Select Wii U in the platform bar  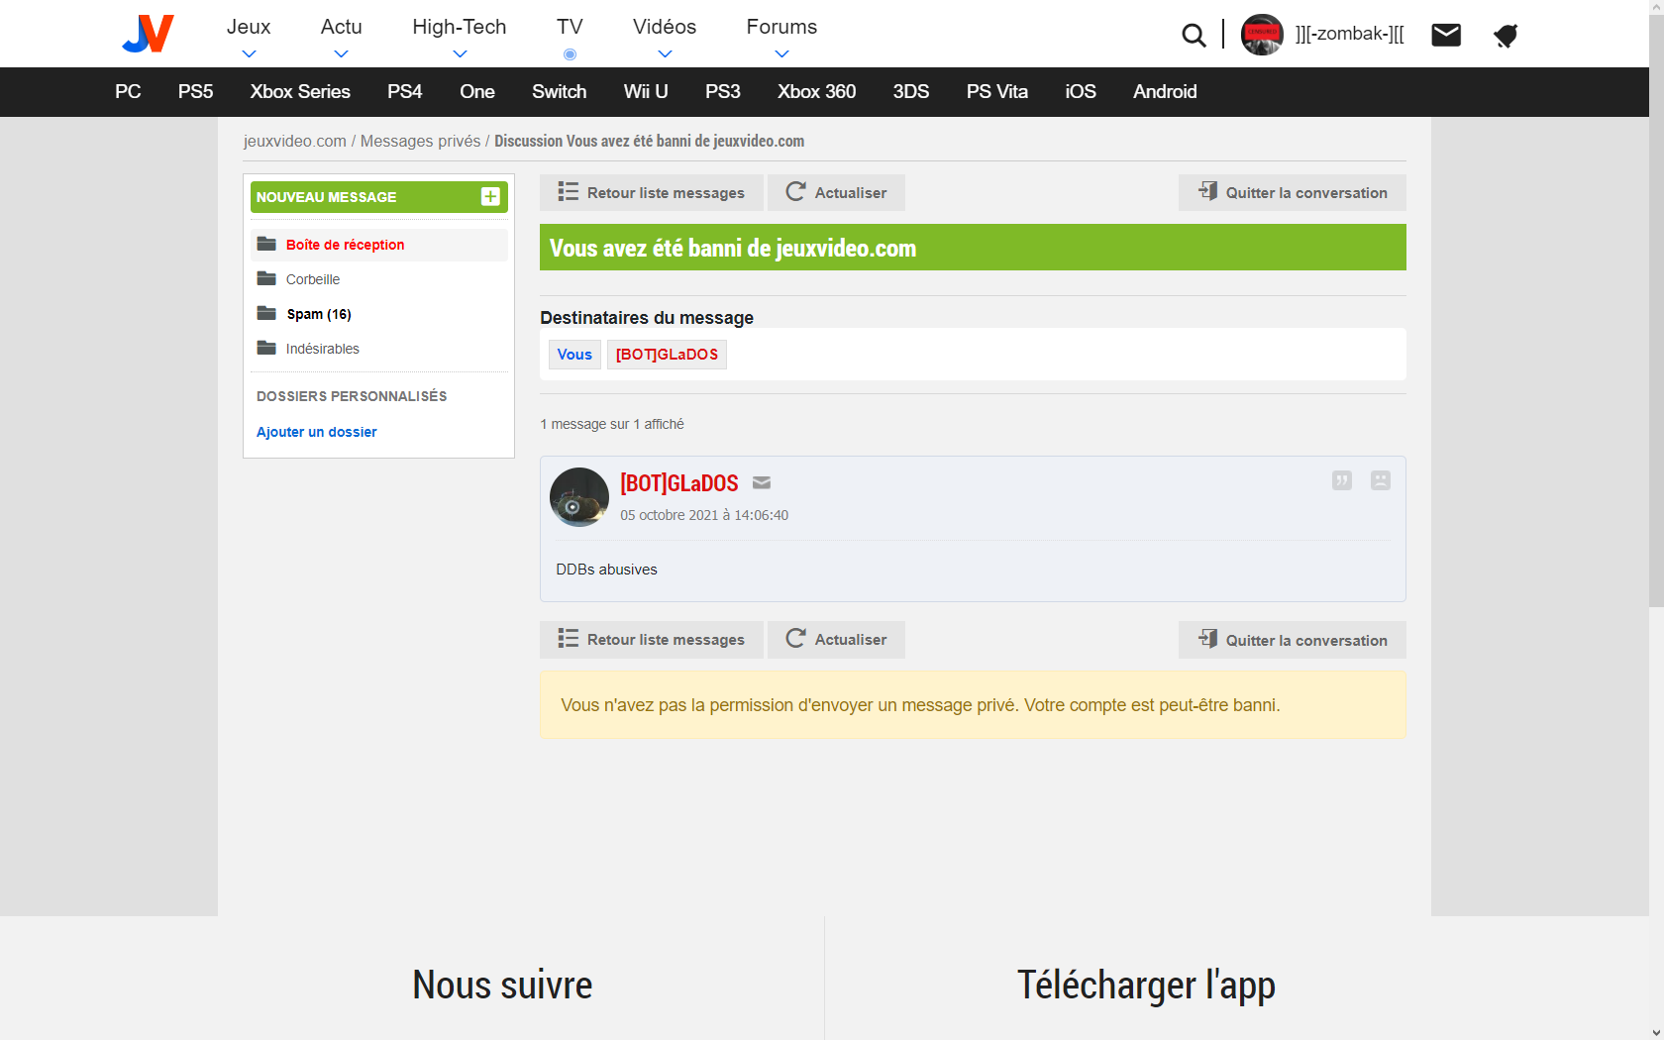tap(646, 92)
